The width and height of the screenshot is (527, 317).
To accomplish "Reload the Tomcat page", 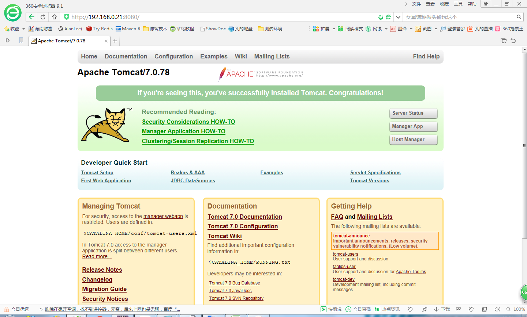I will tap(43, 17).
